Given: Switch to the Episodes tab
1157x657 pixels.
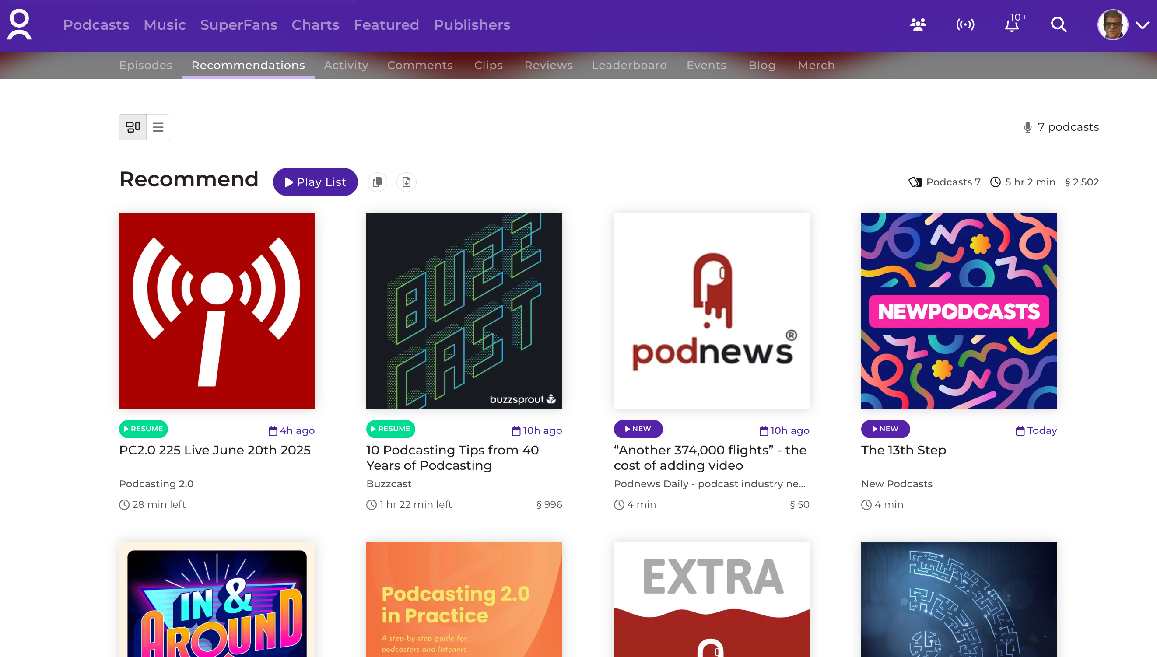Looking at the screenshot, I should [x=146, y=66].
